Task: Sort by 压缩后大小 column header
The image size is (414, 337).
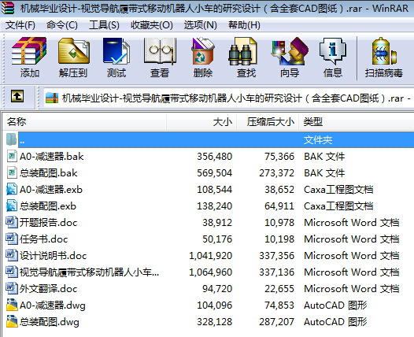Action: pyautogui.click(x=268, y=122)
